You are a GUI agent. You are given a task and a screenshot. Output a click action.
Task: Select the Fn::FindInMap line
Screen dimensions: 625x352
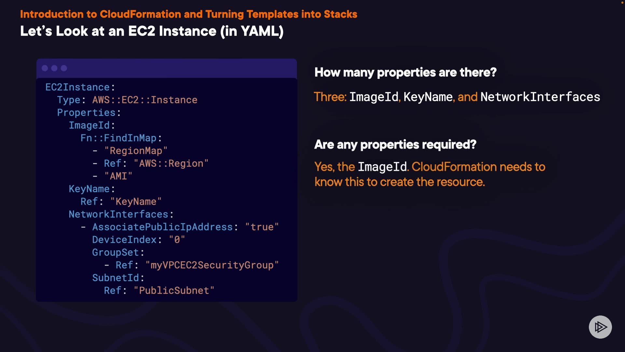click(x=121, y=138)
